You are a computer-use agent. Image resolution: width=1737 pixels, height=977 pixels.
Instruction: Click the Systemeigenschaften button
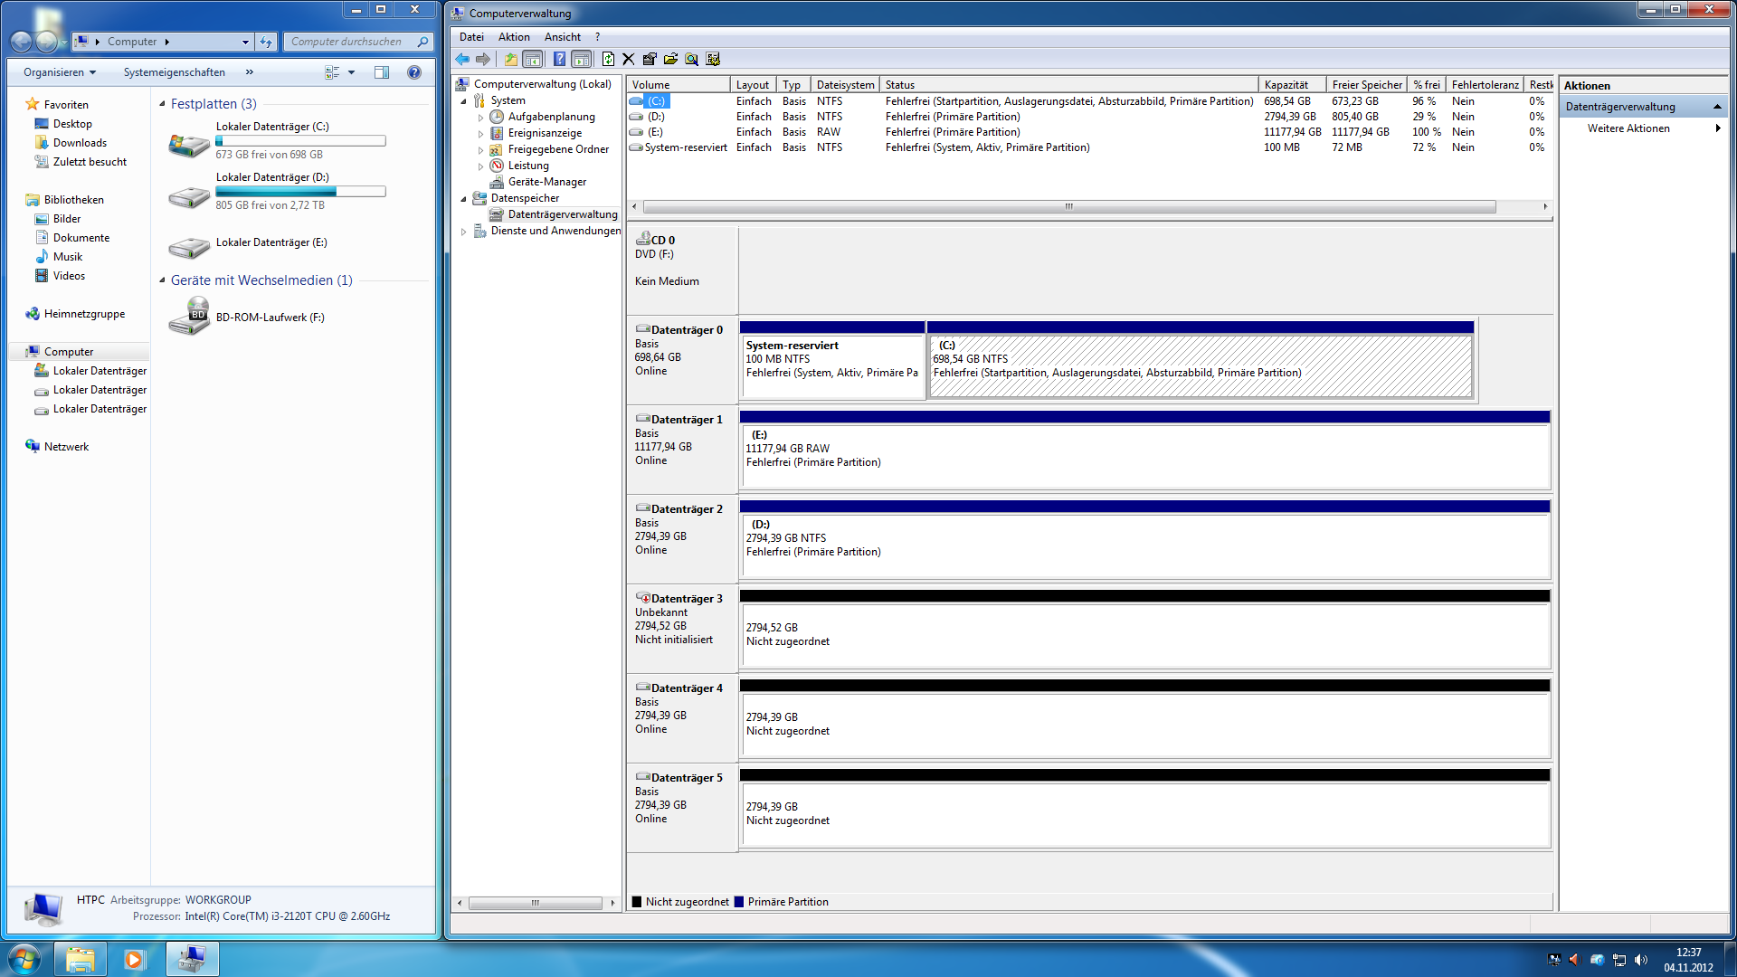(174, 72)
